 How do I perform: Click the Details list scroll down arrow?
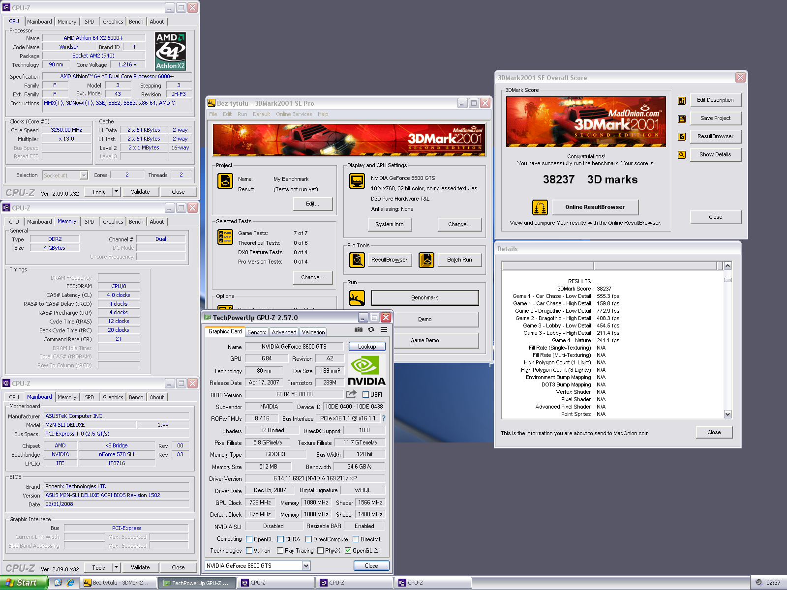(728, 414)
